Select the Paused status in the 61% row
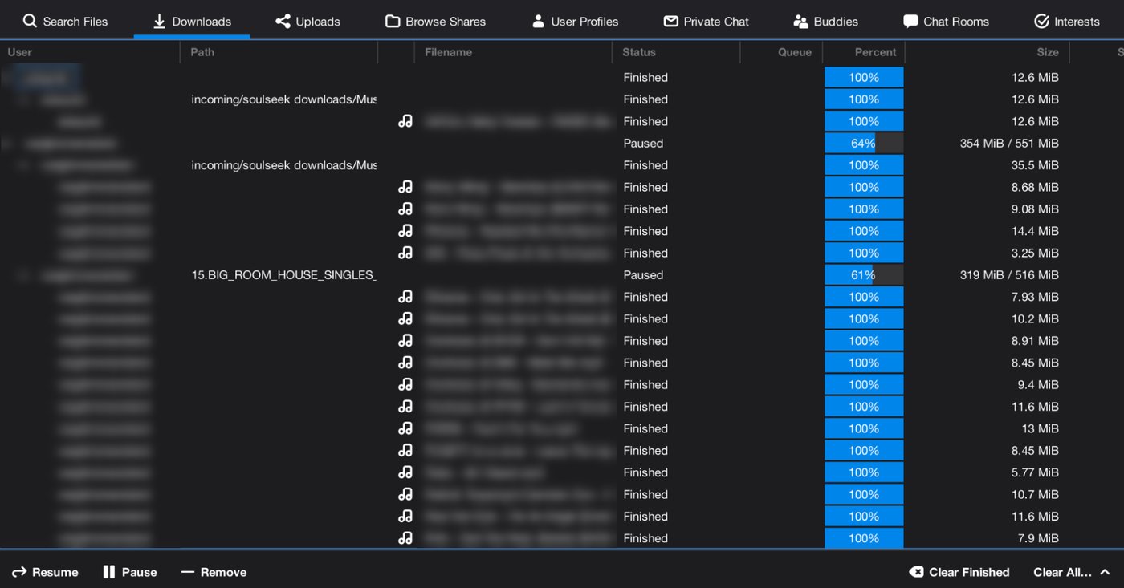The height and width of the screenshot is (588, 1124). click(643, 274)
